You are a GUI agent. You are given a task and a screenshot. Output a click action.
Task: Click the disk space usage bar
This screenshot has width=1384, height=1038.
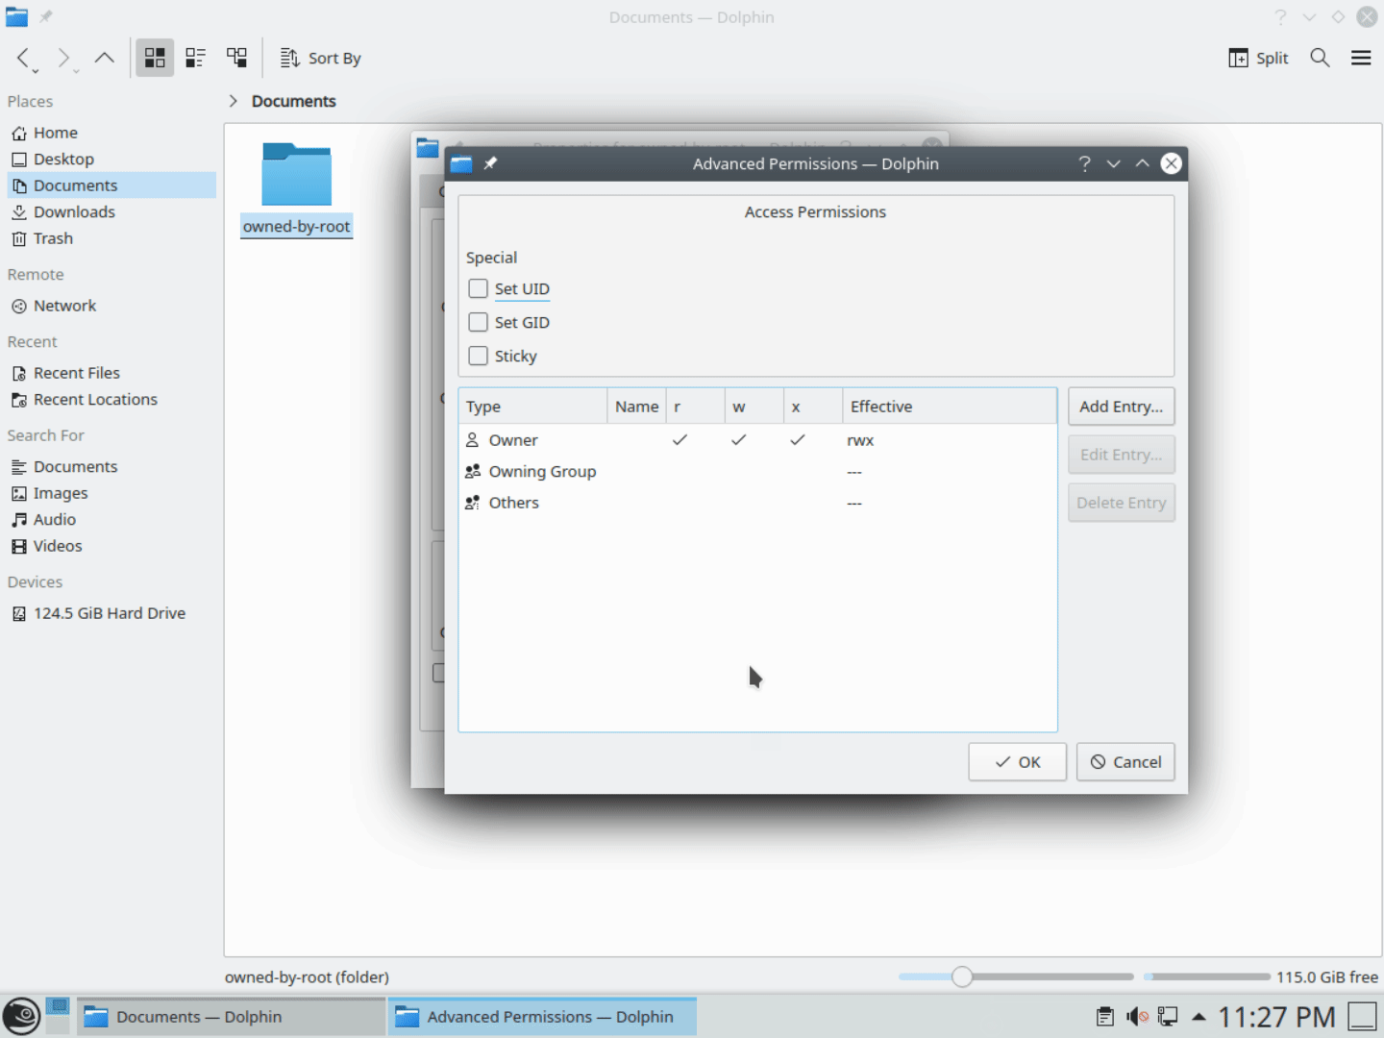[1207, 976]
